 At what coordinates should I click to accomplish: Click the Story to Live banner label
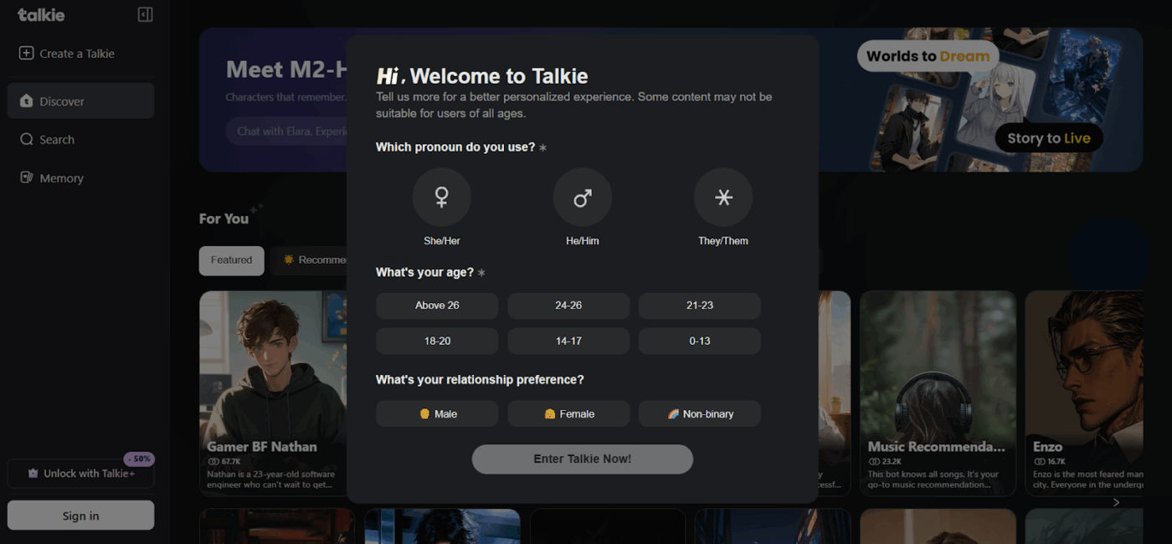pos(1049,138)
